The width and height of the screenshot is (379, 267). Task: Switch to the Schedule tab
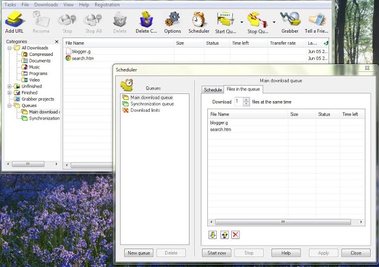pos(213,90)
